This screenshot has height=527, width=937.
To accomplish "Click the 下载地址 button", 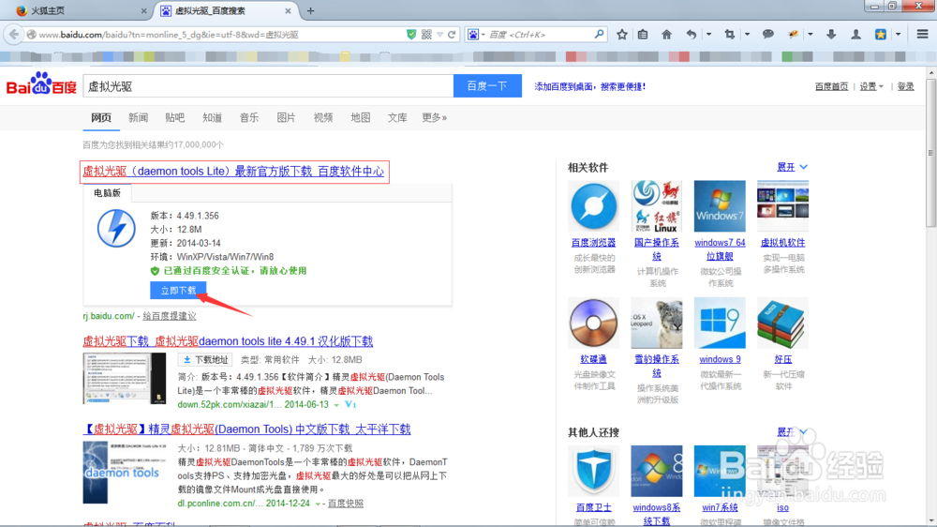I will [206, 359].
